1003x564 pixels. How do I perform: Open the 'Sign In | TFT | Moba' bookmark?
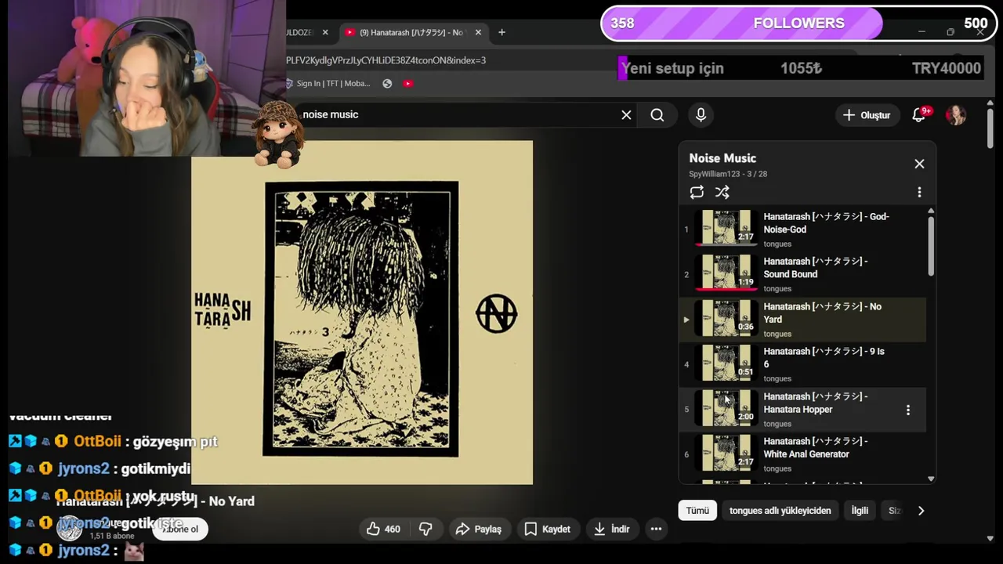[x=328, y=83]
